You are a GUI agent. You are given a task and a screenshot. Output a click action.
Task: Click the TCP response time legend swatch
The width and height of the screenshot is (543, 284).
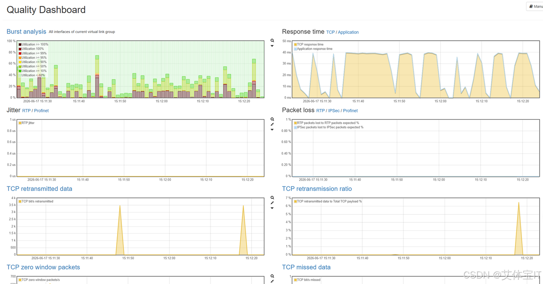coord(296,45)
